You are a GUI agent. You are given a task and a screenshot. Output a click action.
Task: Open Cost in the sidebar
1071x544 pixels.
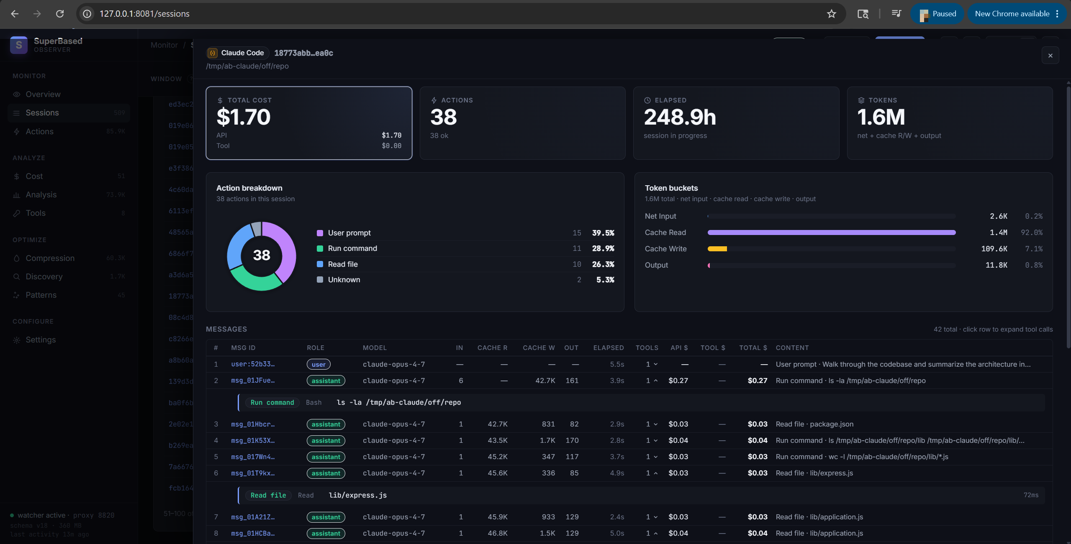[x=69, y=176]
